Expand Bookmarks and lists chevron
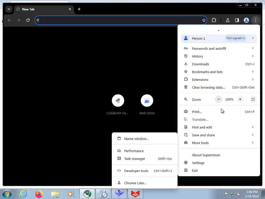The image size is (265, 199). (253, 72)
